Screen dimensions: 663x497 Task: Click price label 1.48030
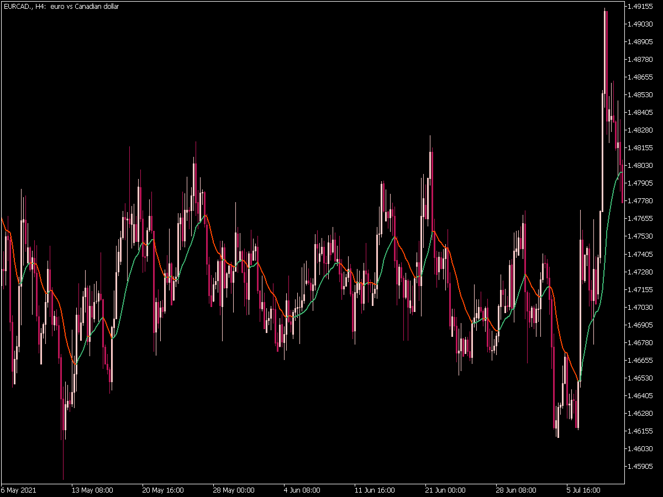641,166
